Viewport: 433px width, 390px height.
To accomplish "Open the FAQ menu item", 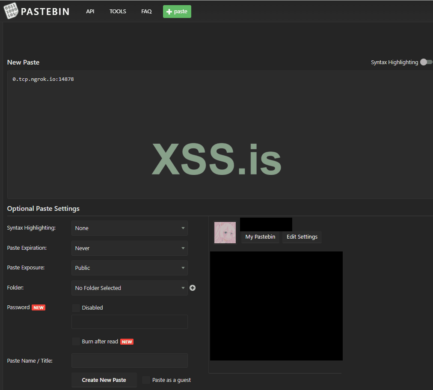I will pyautogui.click(x=146, y=11).
